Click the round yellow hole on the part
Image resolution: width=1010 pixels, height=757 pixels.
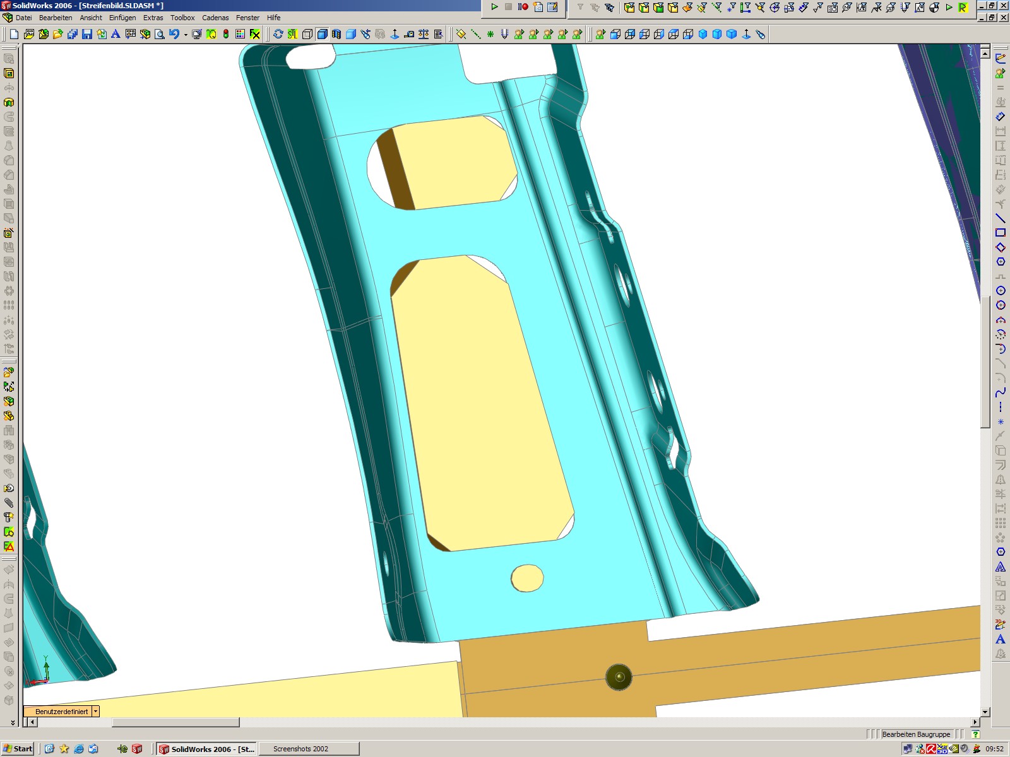(x=527, y=578)
